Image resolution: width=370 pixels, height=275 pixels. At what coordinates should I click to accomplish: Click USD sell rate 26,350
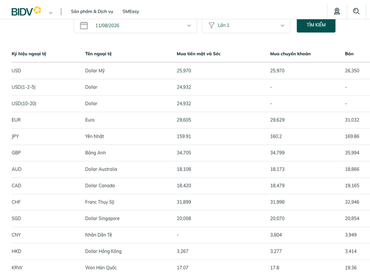point(352,70)
